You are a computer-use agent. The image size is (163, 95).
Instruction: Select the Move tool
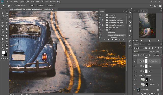tap(3, 13)
